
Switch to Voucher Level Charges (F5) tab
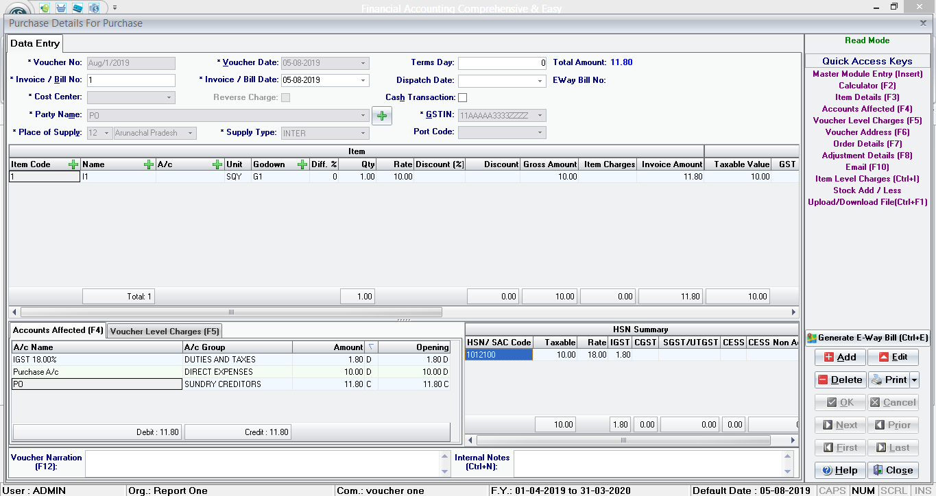coord(165,331)
